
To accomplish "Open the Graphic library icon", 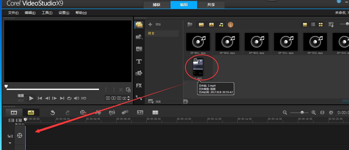I will pyautogui.click(x=139, y=73).
